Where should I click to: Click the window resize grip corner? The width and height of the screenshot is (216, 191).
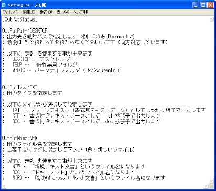(211, 186)
